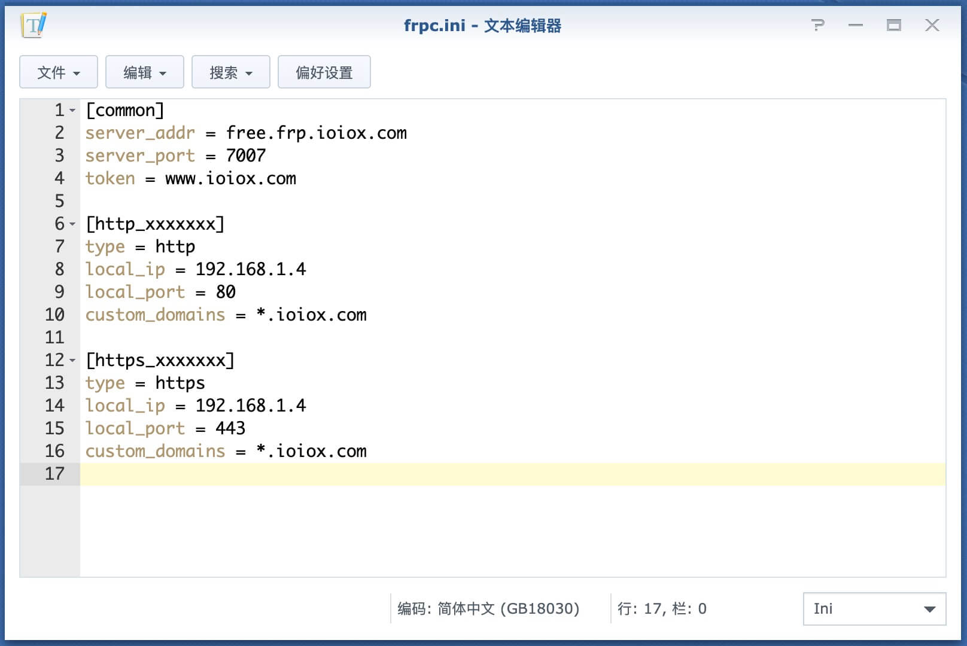Open the 搜索 (Search) menu
Image resolution: width=967 pixels, height=646 pixels.
(231, 72)
